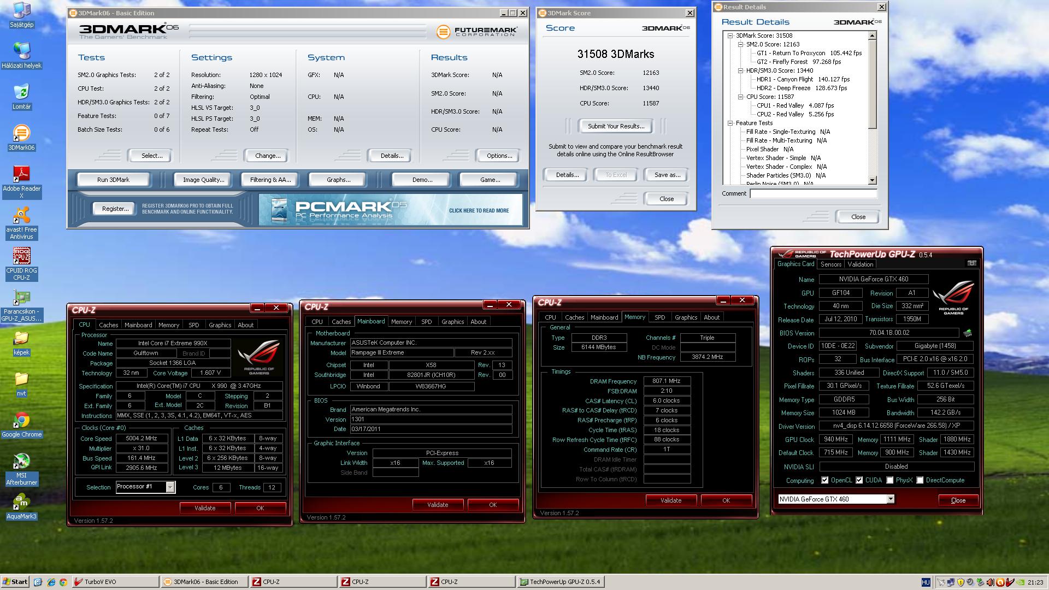This screenshot has height=590, width=1049.
Task: Toggle the PhysX checkbox in GPU-Z
Action: tap(890, 480)
